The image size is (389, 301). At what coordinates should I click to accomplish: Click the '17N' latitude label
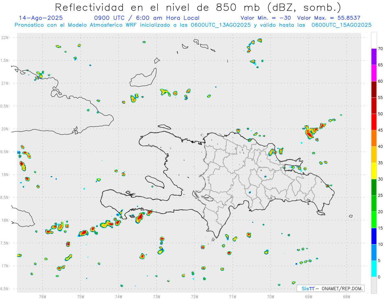coord(5,266)
